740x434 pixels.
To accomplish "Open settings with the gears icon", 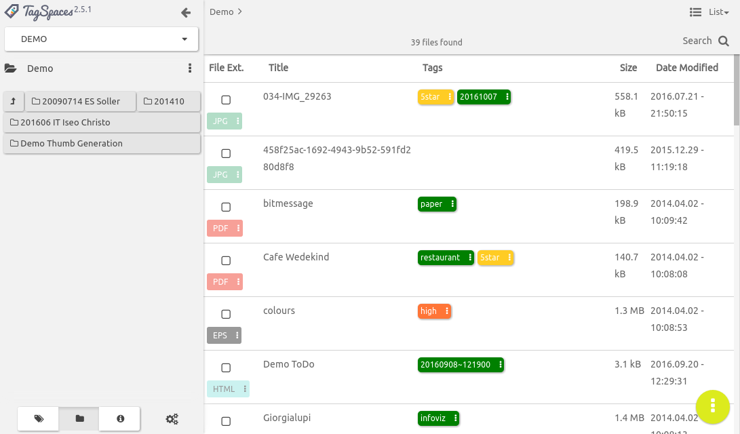I will pos(172,419).
